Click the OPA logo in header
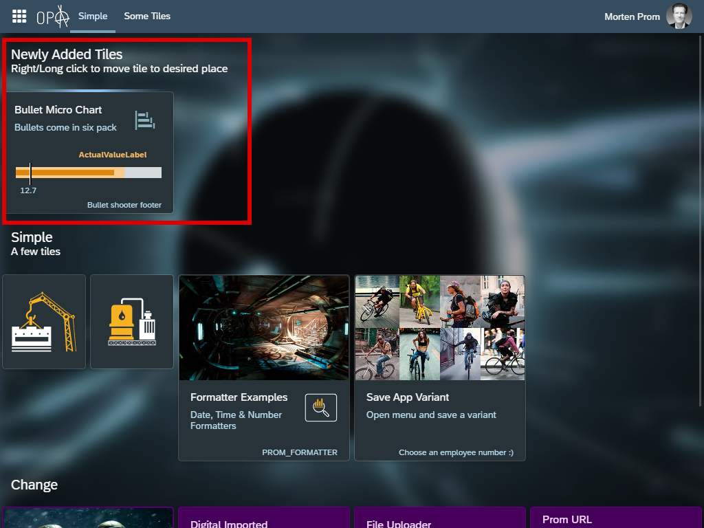 [53, 16]
